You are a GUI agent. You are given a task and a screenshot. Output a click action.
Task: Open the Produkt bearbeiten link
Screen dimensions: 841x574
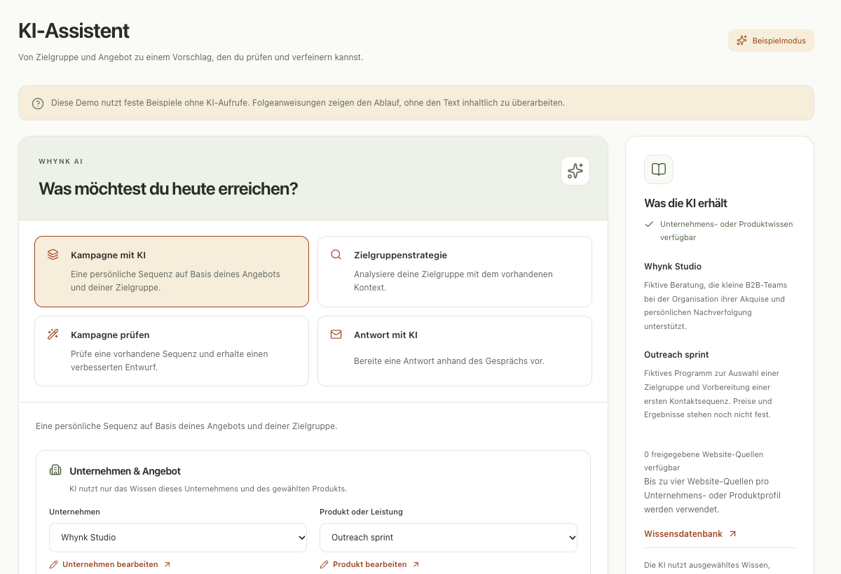pos(370,564)
